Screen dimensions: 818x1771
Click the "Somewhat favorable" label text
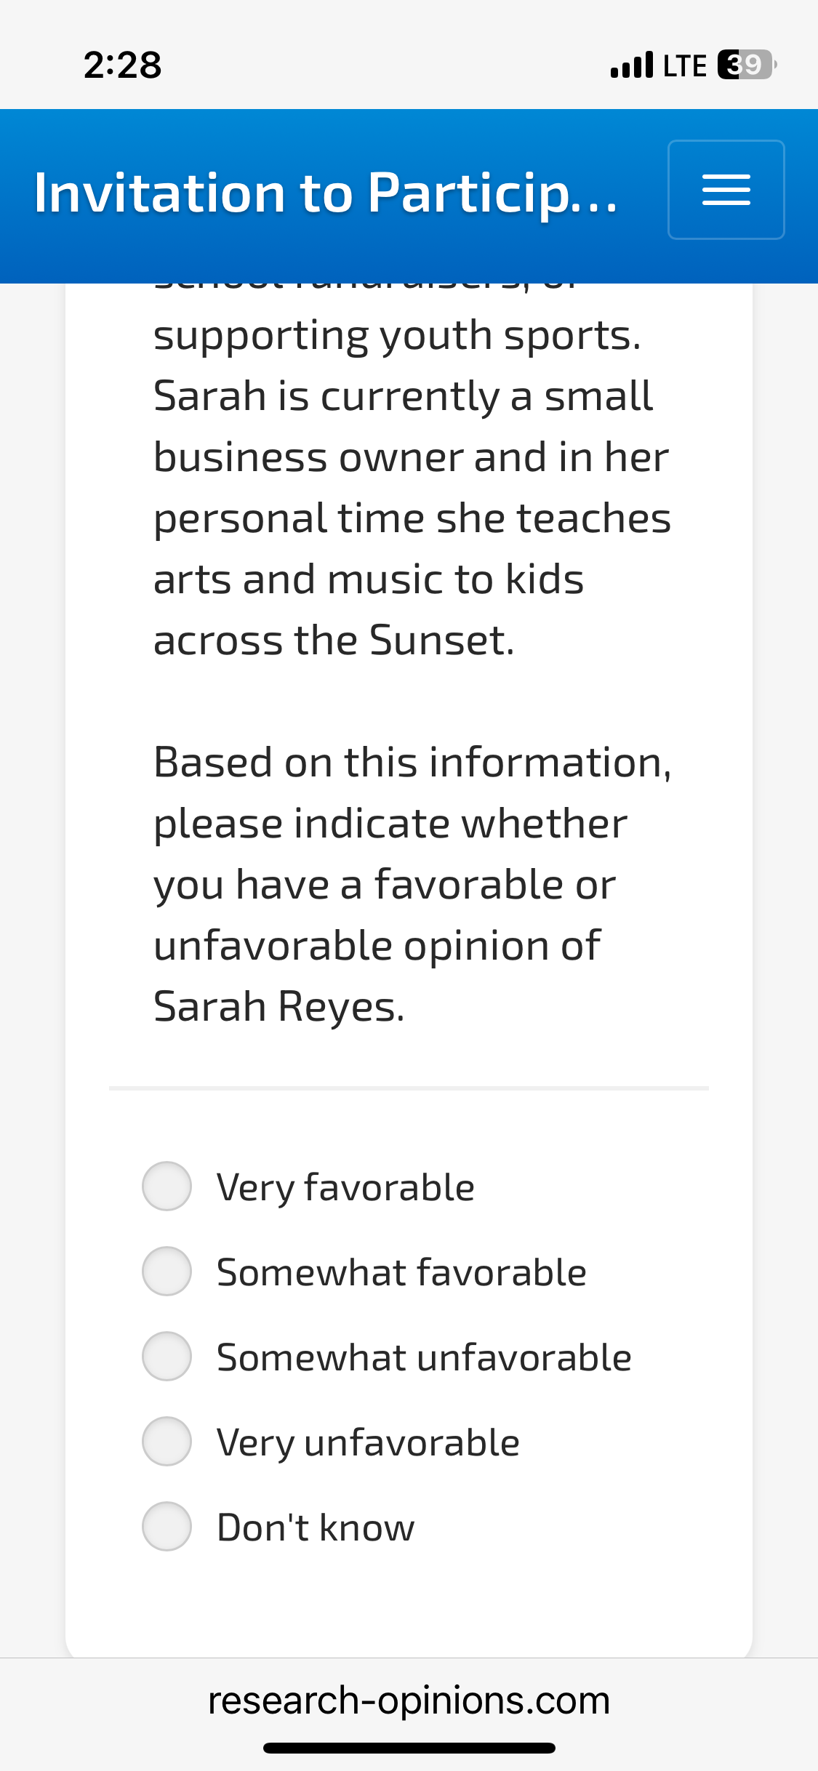click(401, 1273)
